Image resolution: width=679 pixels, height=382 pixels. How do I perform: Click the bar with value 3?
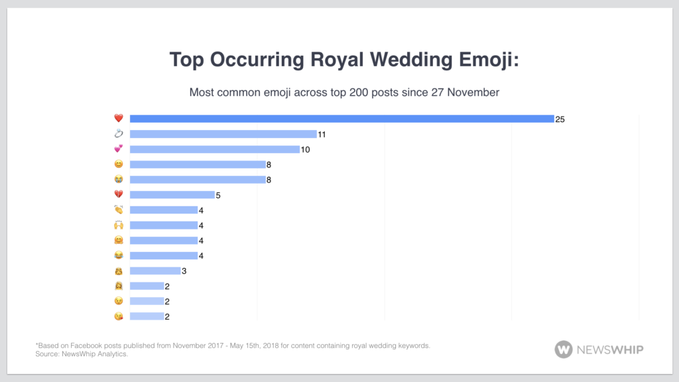(x=155, y=271)
